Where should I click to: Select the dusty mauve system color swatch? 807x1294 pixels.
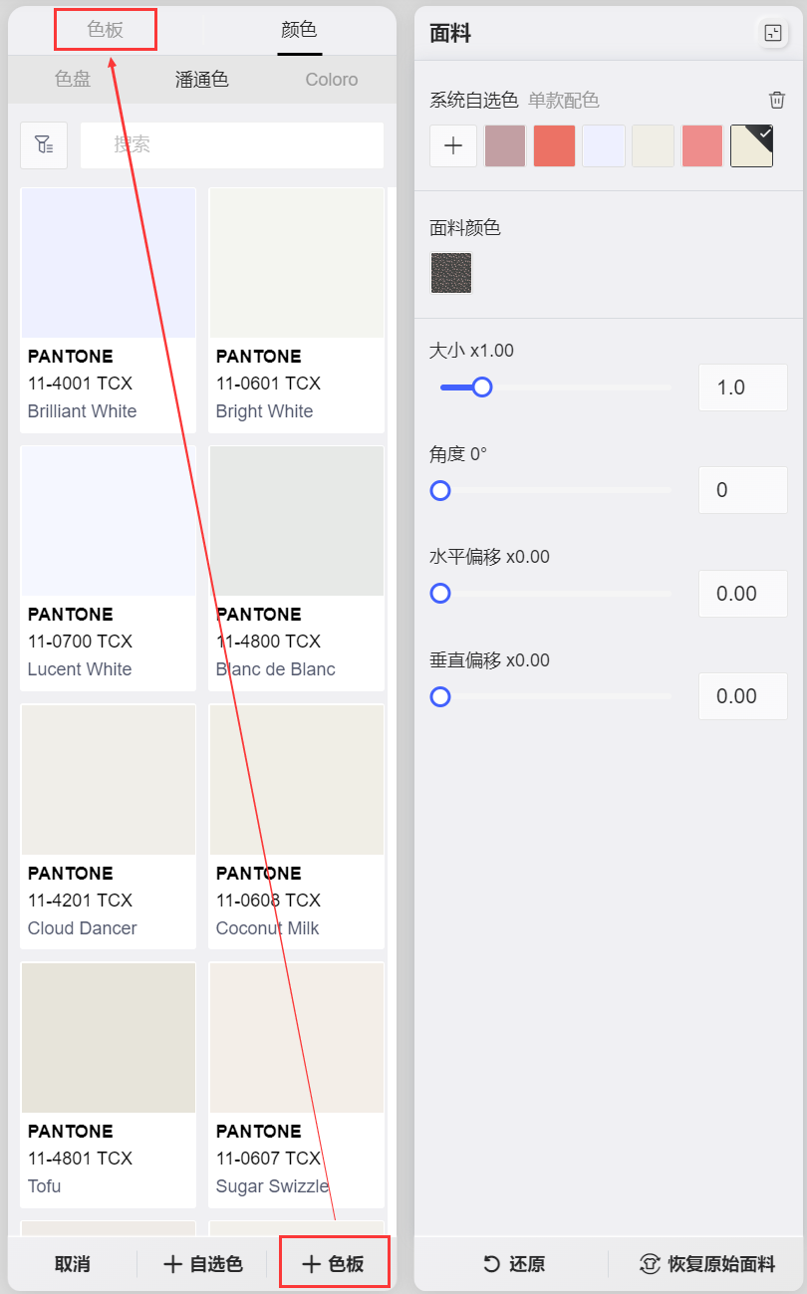(x=505, y=145)
